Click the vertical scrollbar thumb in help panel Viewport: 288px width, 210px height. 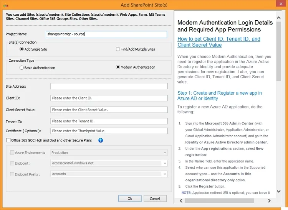279,51
